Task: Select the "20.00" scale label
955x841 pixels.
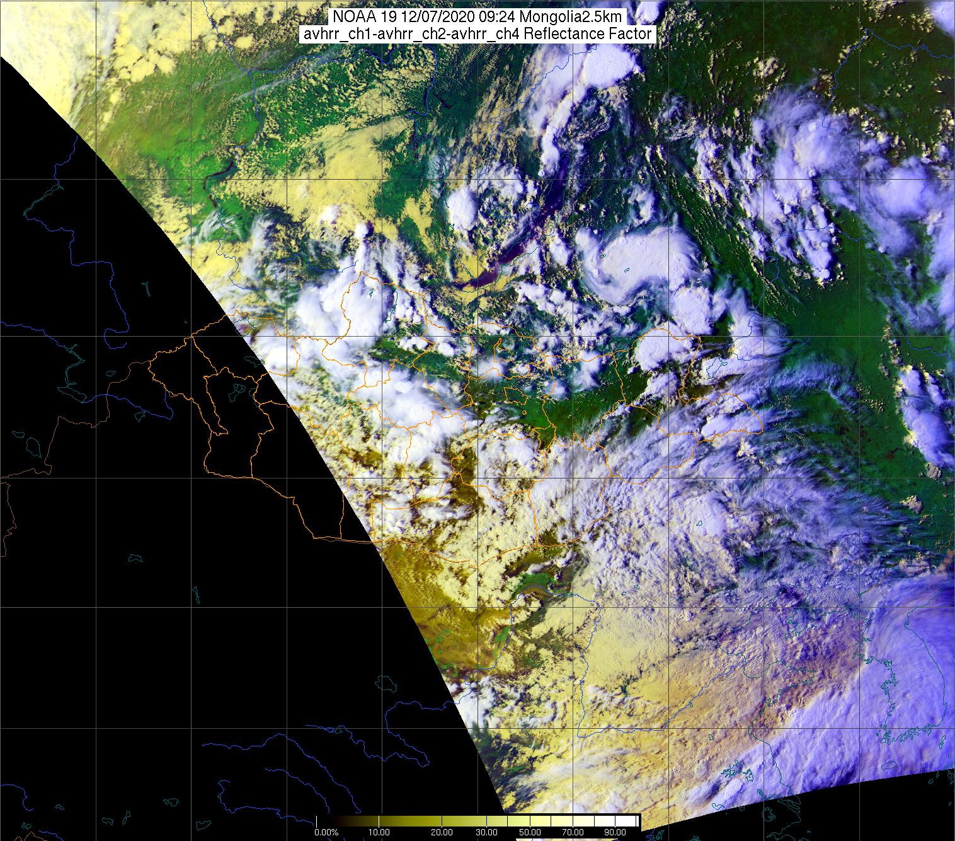Action: [442, 833]
